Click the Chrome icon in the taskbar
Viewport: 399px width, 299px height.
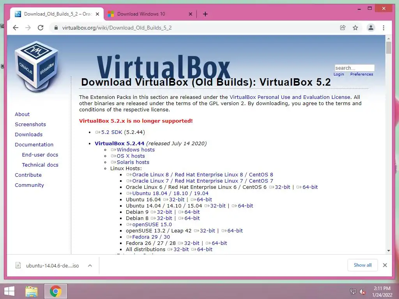pos(55,291)
